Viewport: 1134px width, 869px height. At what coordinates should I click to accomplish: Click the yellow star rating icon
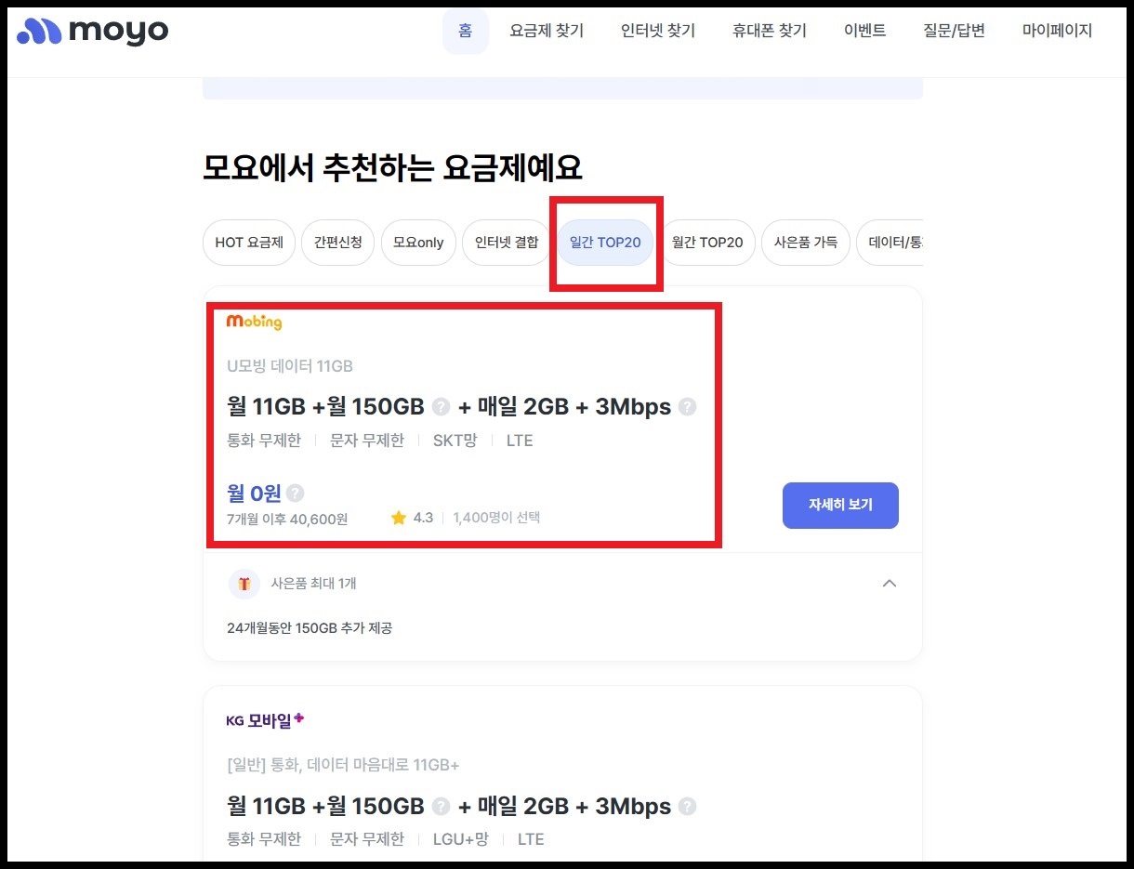click(x=400, y=518)
